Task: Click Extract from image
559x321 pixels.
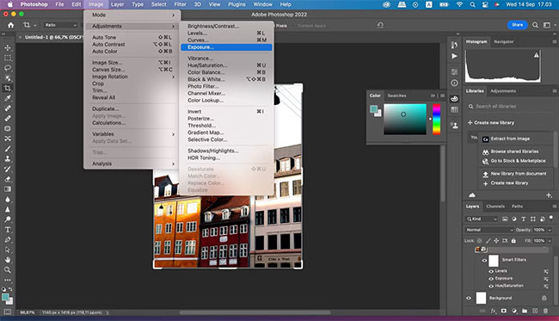Action: [510, 139]
